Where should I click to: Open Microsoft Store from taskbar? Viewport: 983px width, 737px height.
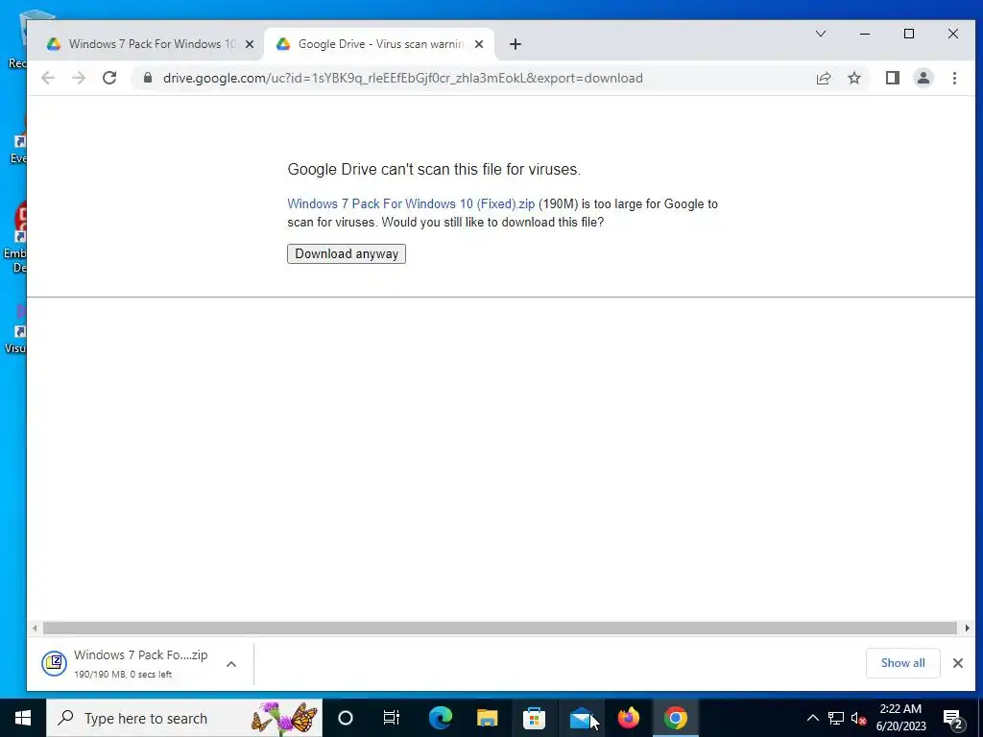534,718
